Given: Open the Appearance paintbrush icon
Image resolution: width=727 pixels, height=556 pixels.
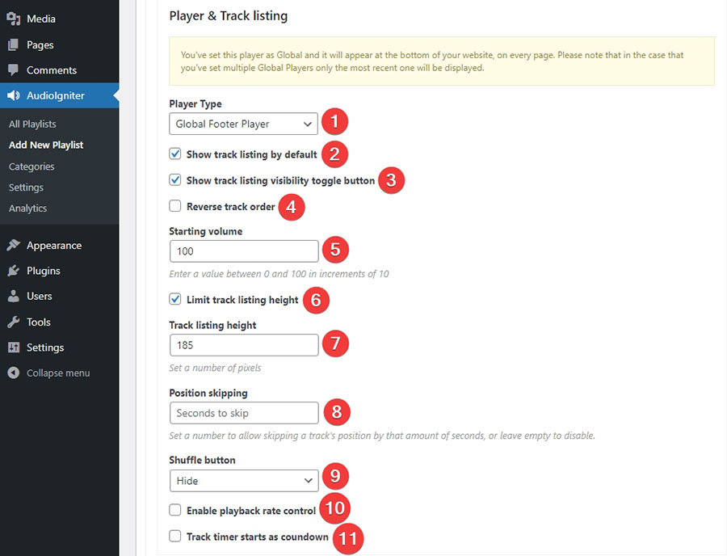Looking at the screenshot, I should coord(14,246).
